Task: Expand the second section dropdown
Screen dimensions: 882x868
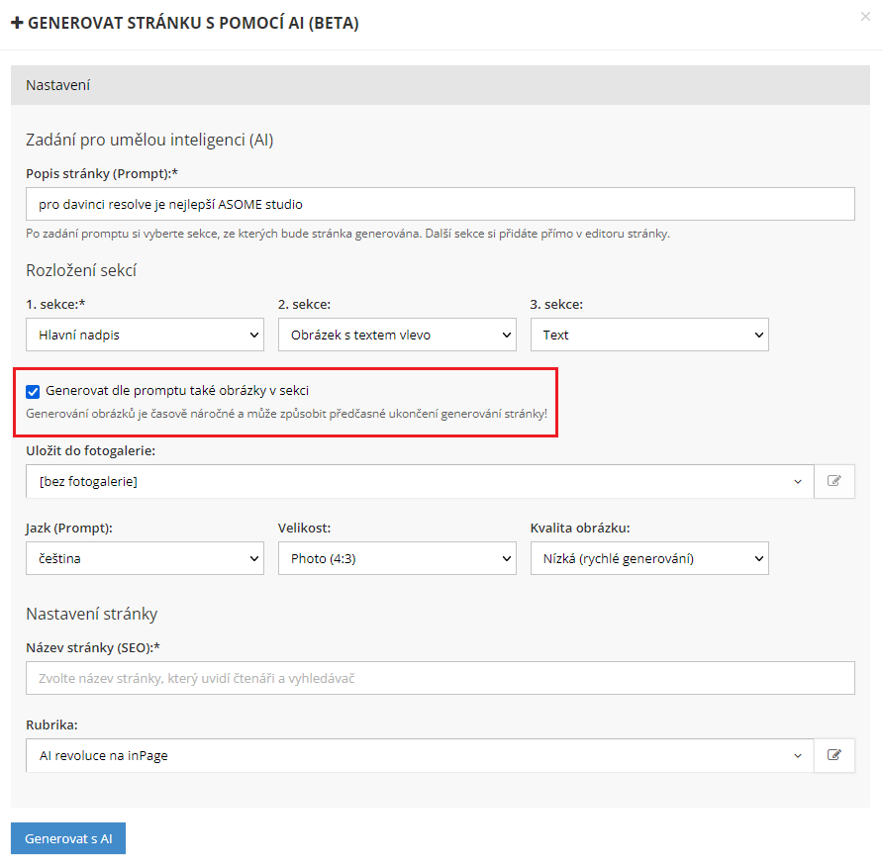Action: [397, 335]
